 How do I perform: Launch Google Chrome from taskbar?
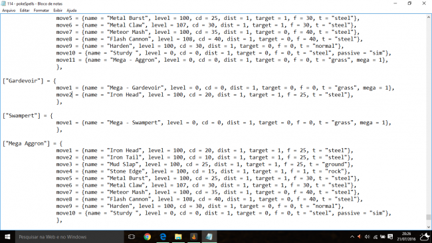point(148,236)
